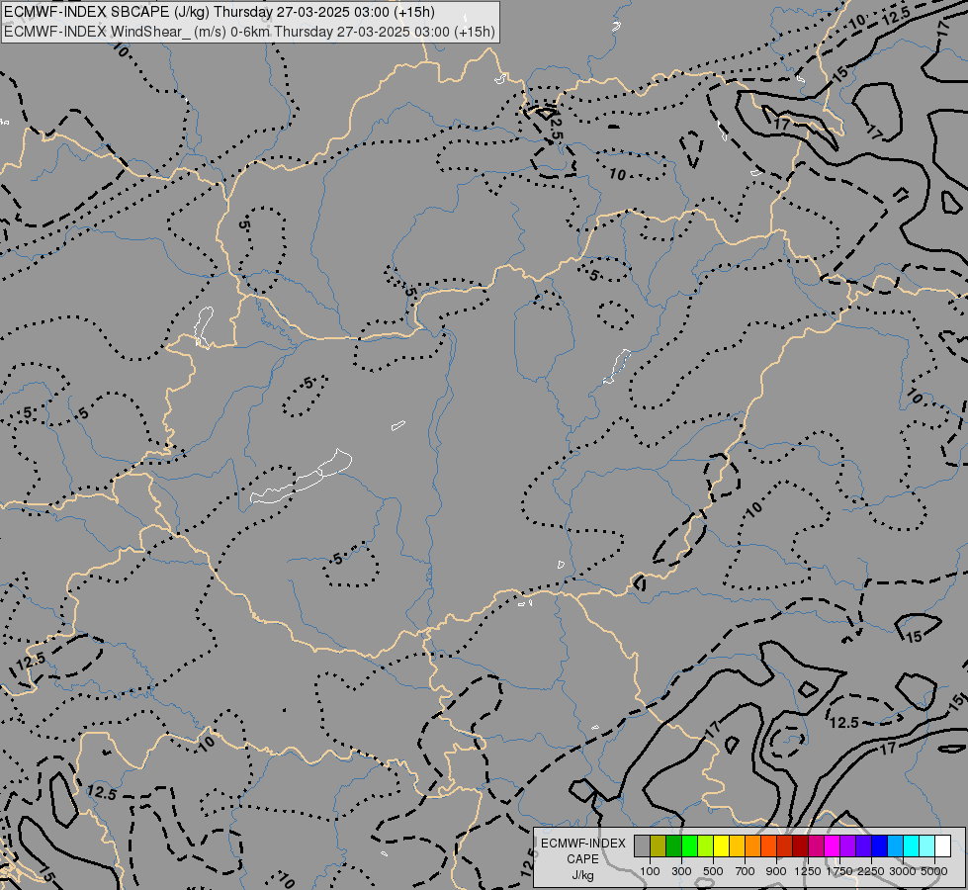
Task: Click the ECMWF-INDEX SBCAPE title line
Action: tap(220, 12)
